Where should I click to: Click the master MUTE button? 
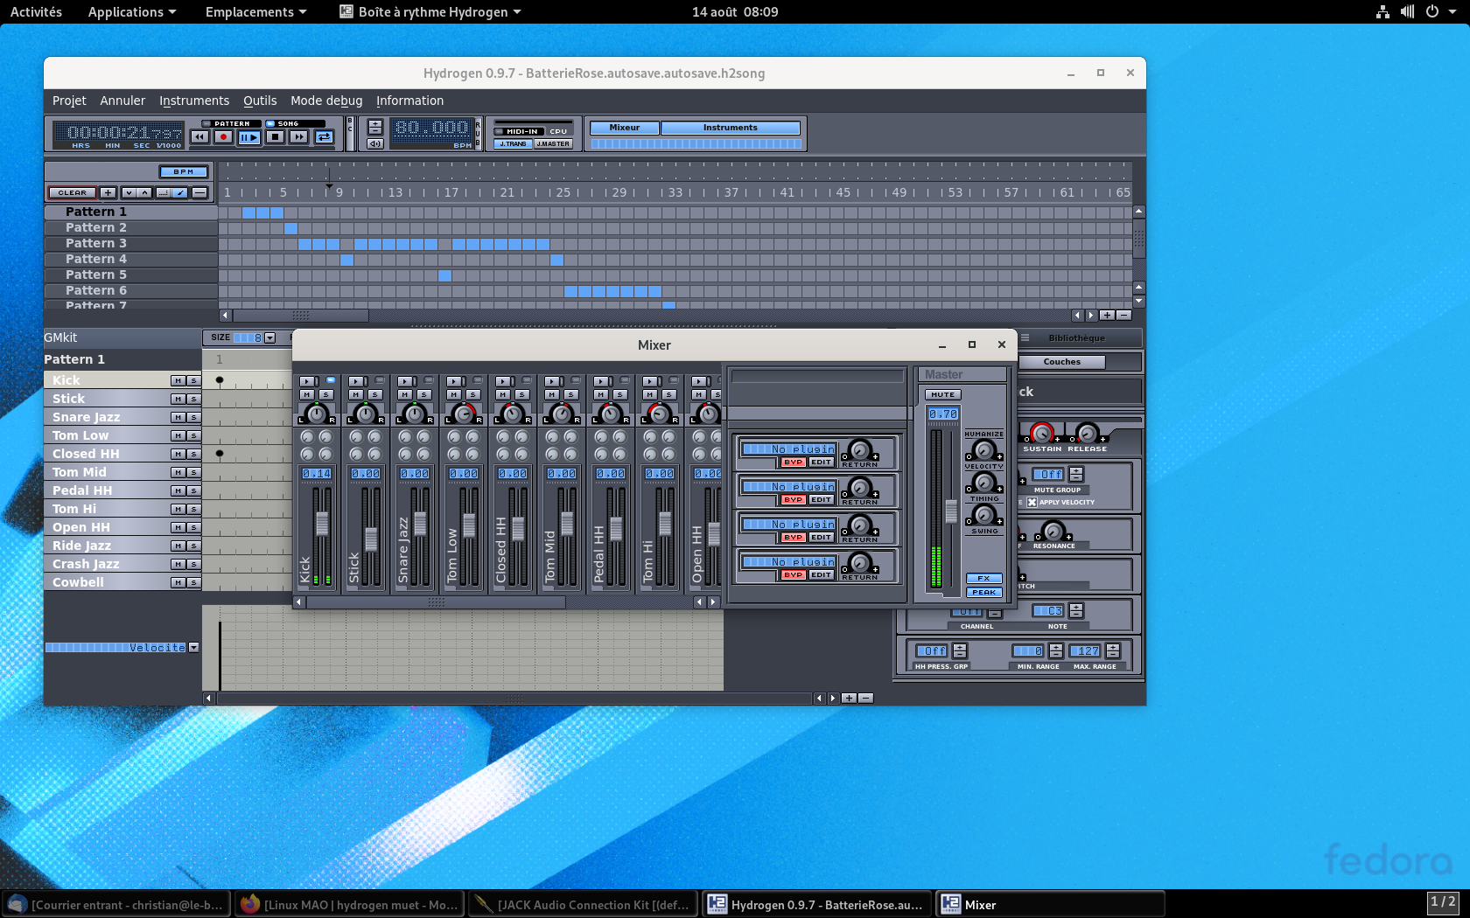click(x=942, y=395)
